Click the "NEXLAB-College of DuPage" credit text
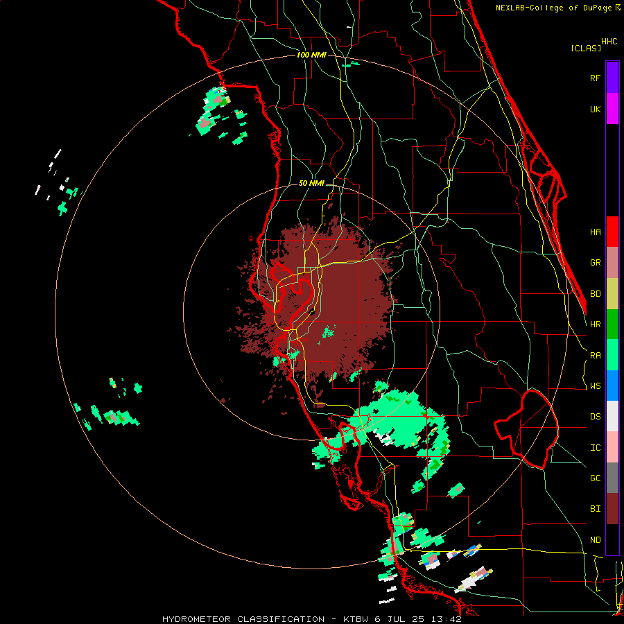The height and width of the screenshot is (624, 624). pyautogui.click(x=555, y=8)
